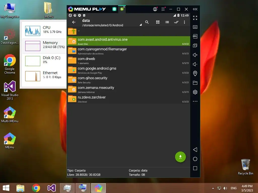The height and width of the screenshot is (193, 258).
Task: Go back with the ZArchiver back arrow
Action: click(x=74, y=22)
